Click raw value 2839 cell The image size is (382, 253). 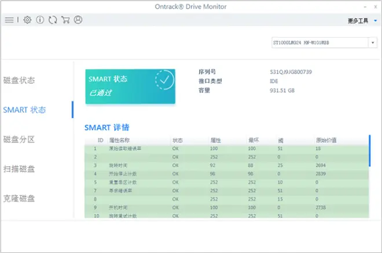click(x=321, y=174)
